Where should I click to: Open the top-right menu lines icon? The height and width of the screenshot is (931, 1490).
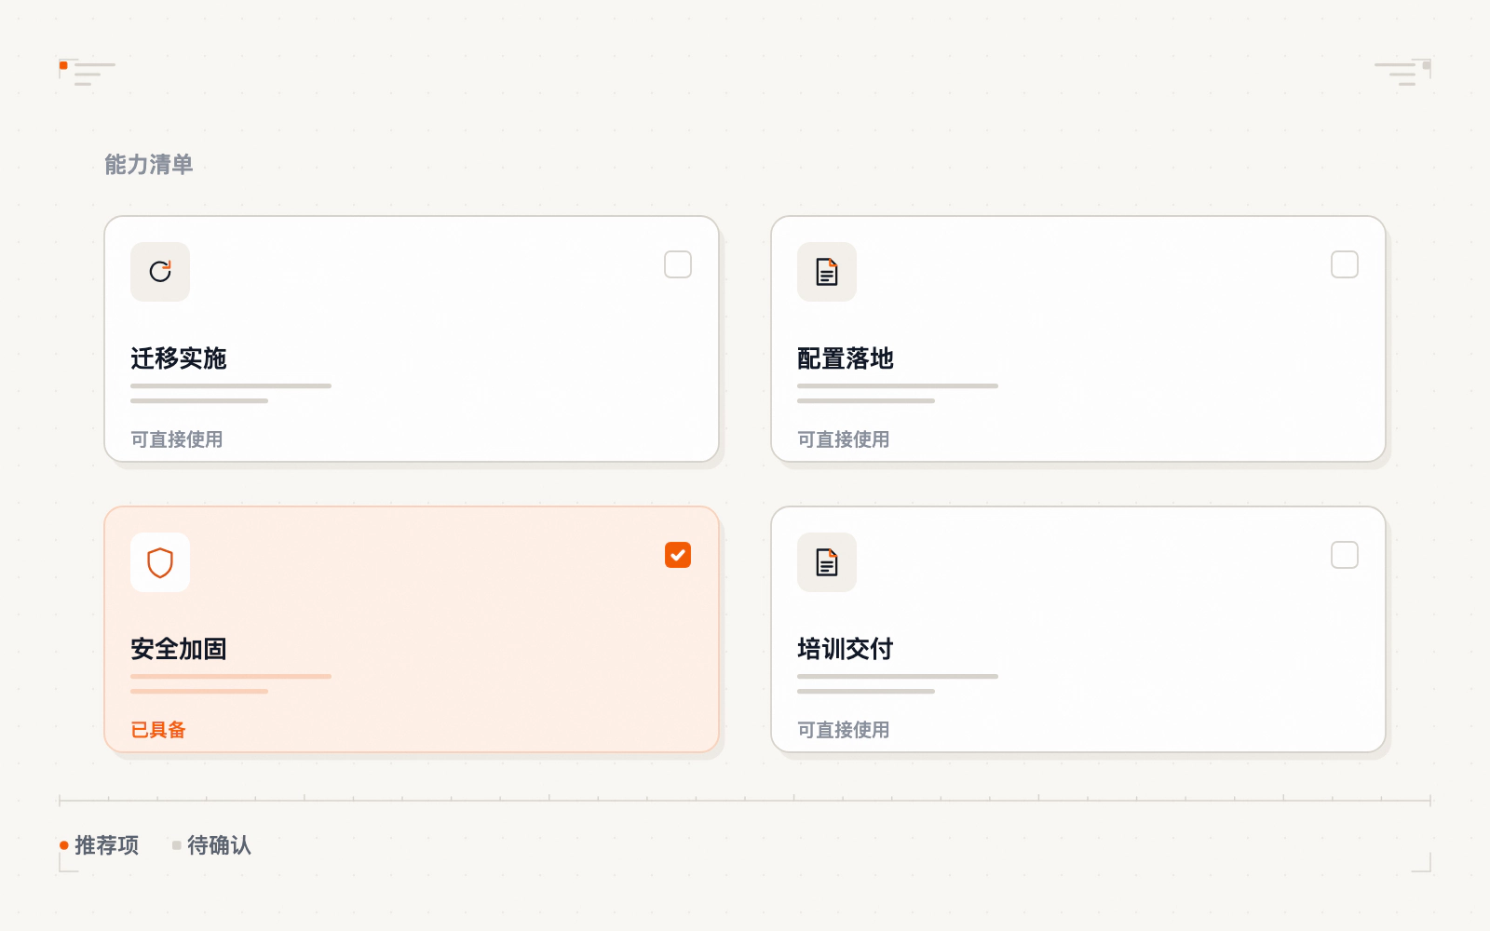(1395, 74)
